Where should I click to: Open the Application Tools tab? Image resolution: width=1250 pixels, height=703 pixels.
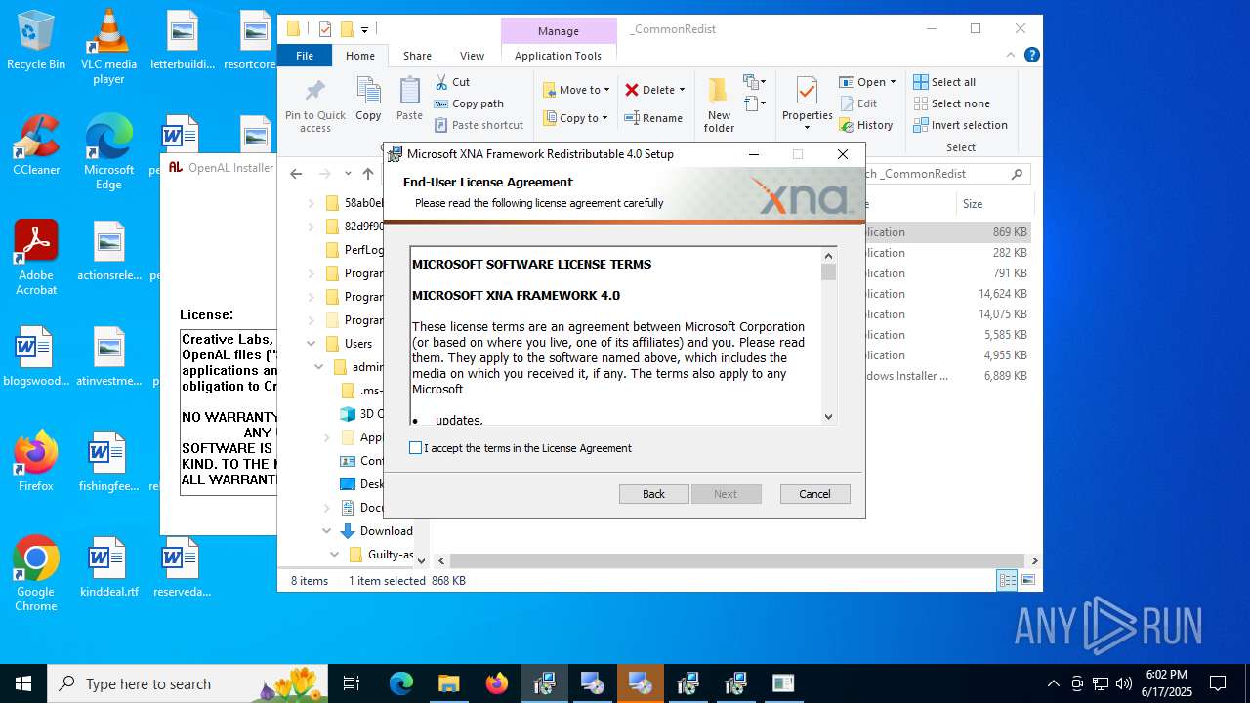(x=558, y=56)
